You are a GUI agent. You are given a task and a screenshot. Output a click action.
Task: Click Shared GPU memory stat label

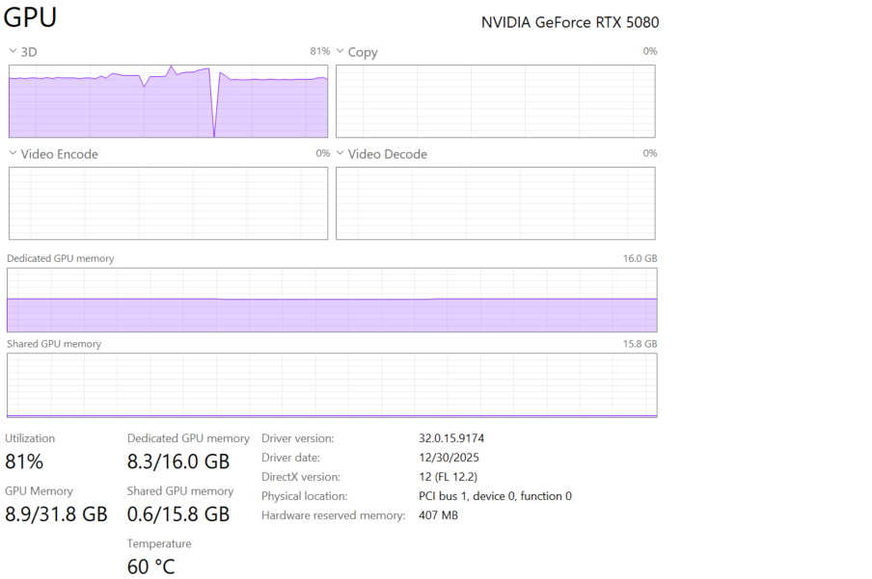click(x=180, y=491)
